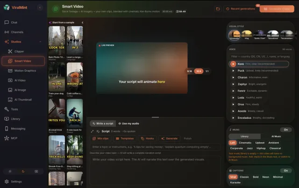The width and height of the screenshot is (299, 188).
Task: Play the Kore voice preview
Action: tap(233, 64)
